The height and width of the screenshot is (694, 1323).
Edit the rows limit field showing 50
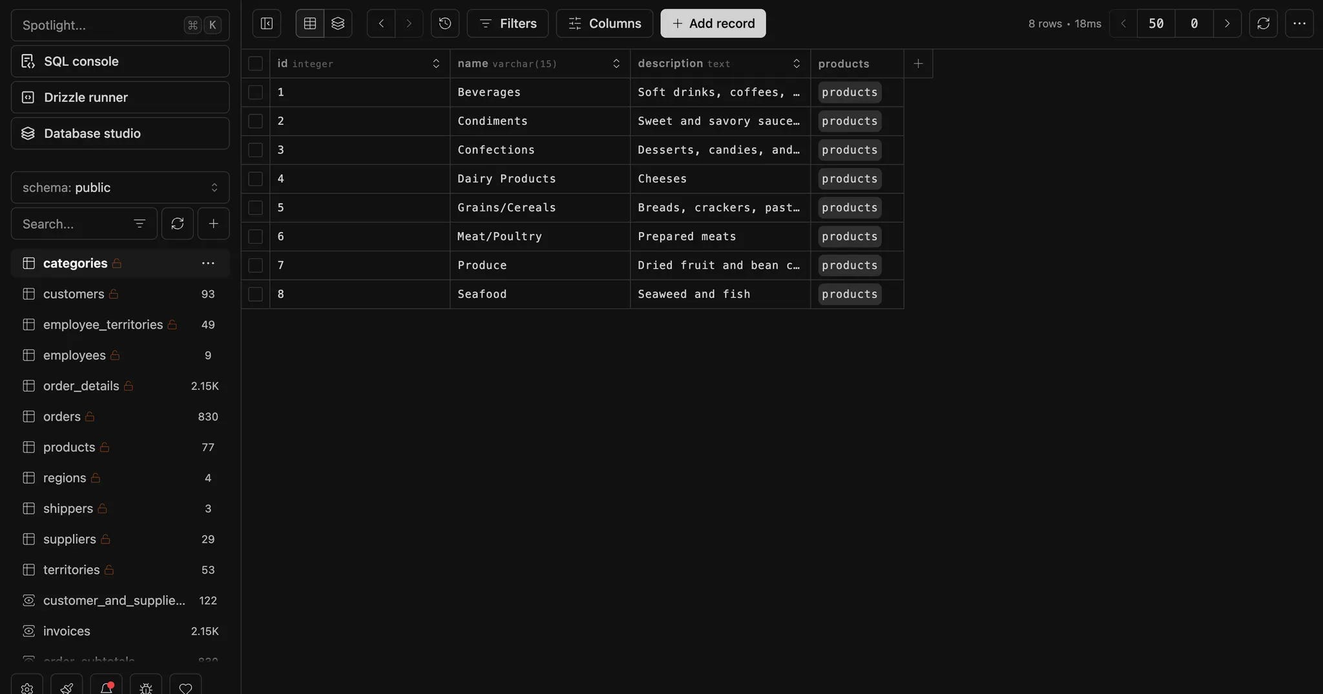pyautogui.click(x=1156, y=23)
